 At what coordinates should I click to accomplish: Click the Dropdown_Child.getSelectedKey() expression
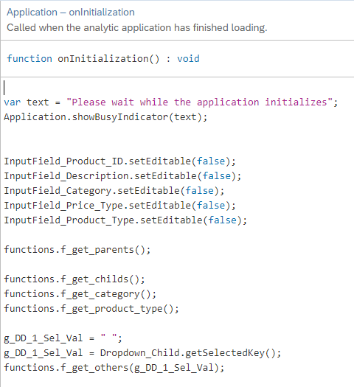pyautogui.click(x=190, y=353)
